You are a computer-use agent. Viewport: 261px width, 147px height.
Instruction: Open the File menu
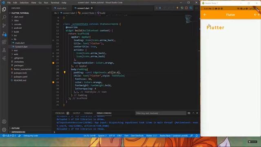click(x=9, y=3)
